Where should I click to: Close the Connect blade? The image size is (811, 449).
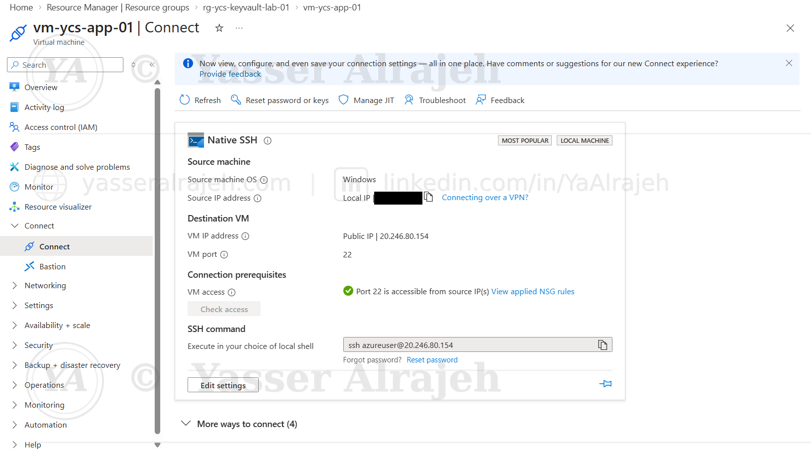coord(790,28)
